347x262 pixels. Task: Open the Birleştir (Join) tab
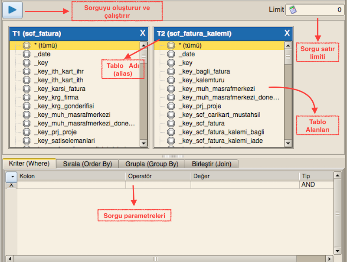[x=211, y=164]
